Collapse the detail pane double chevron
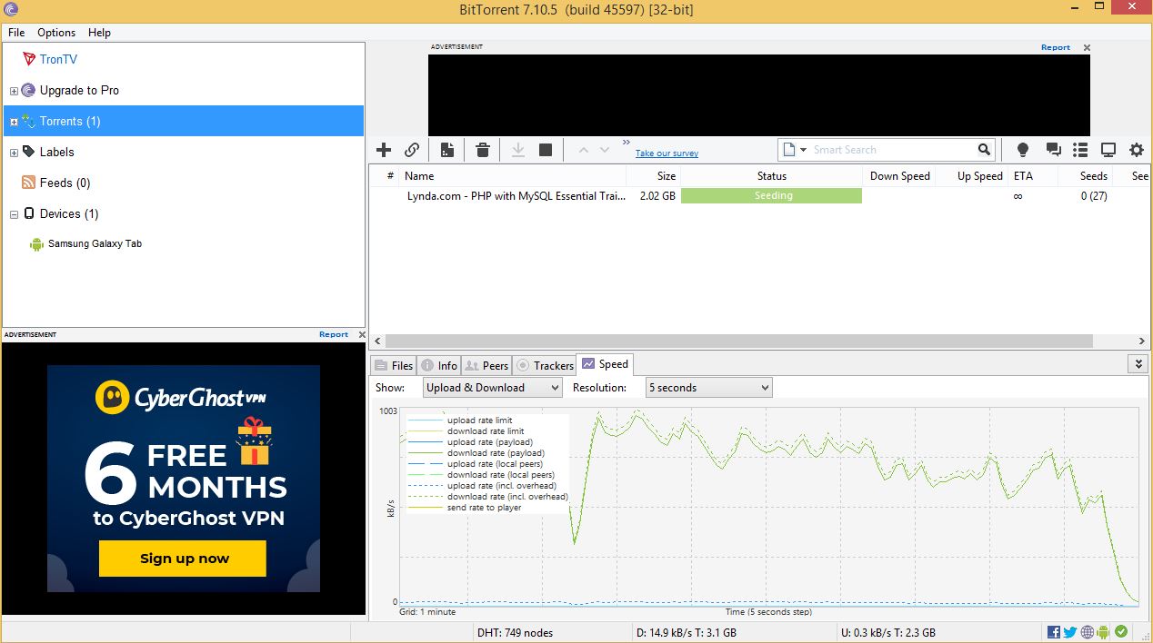1153x643 pixels. [1138, 364]
